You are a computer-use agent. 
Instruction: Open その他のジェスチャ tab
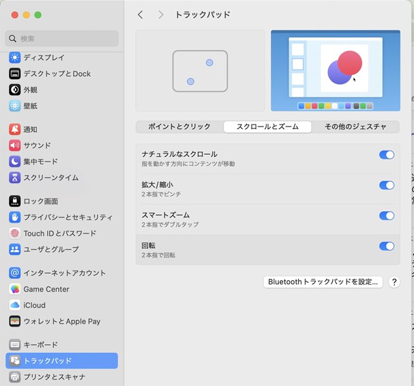click(x=355, y=127)
